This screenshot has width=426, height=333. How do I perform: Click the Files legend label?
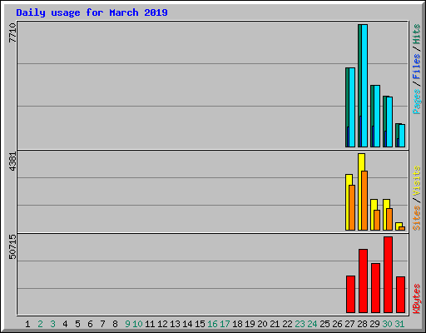tap(416, 66)
